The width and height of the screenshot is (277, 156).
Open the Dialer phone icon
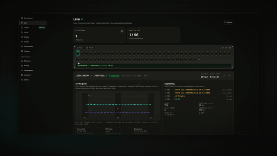tap(22, 28)
